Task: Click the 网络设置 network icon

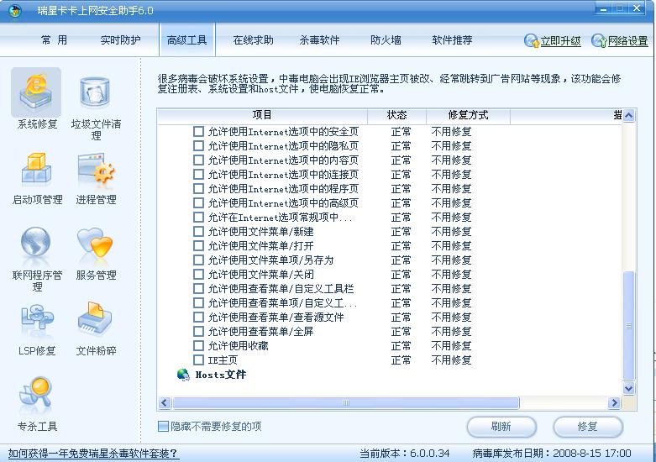Action: click(x=599, y=41)
